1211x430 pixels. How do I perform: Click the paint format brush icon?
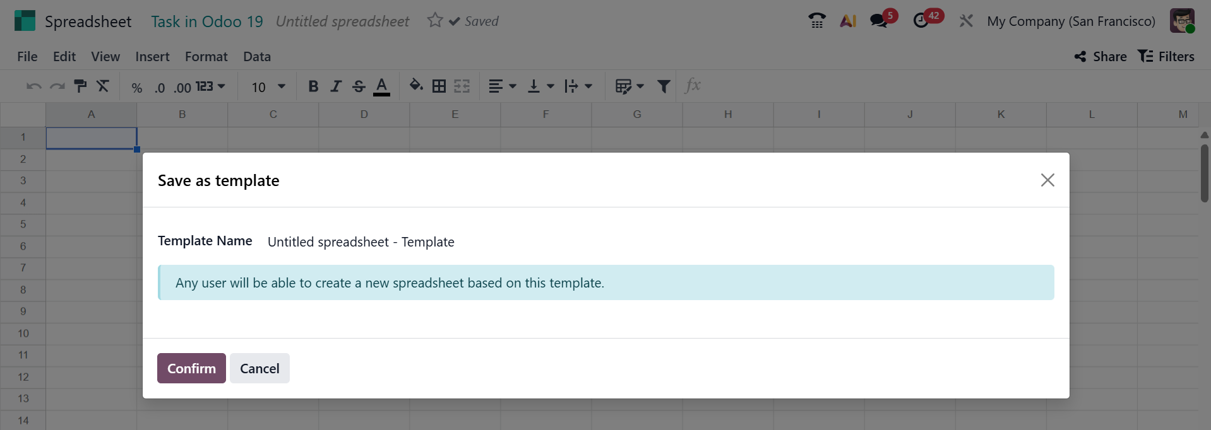click(80, 86)
